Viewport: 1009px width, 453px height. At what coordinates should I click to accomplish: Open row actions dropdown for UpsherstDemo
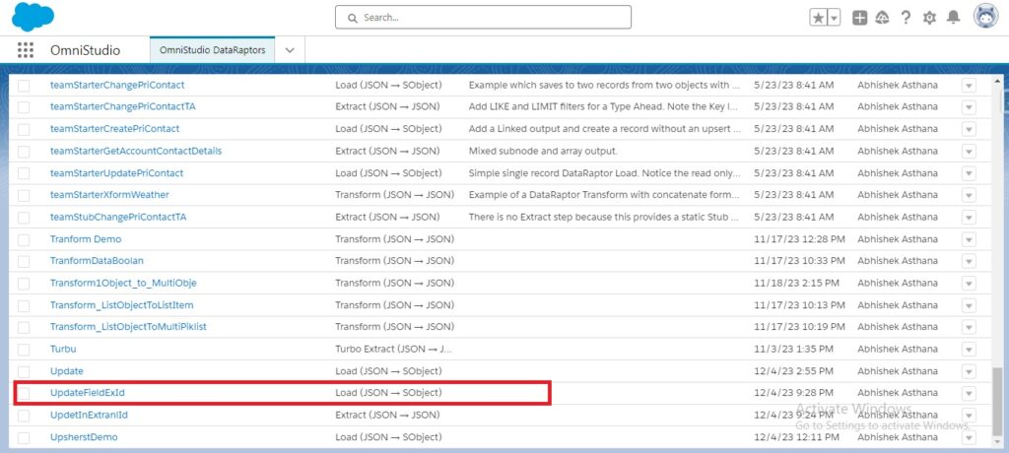coord(970,437)
